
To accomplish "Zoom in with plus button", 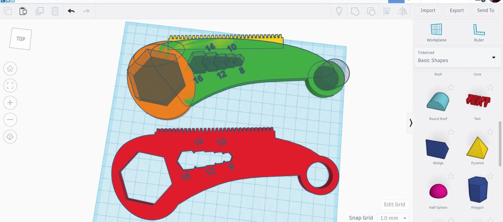I will pos(10,103).
